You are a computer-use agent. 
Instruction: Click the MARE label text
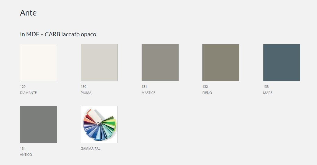click(x=268, y=93)
